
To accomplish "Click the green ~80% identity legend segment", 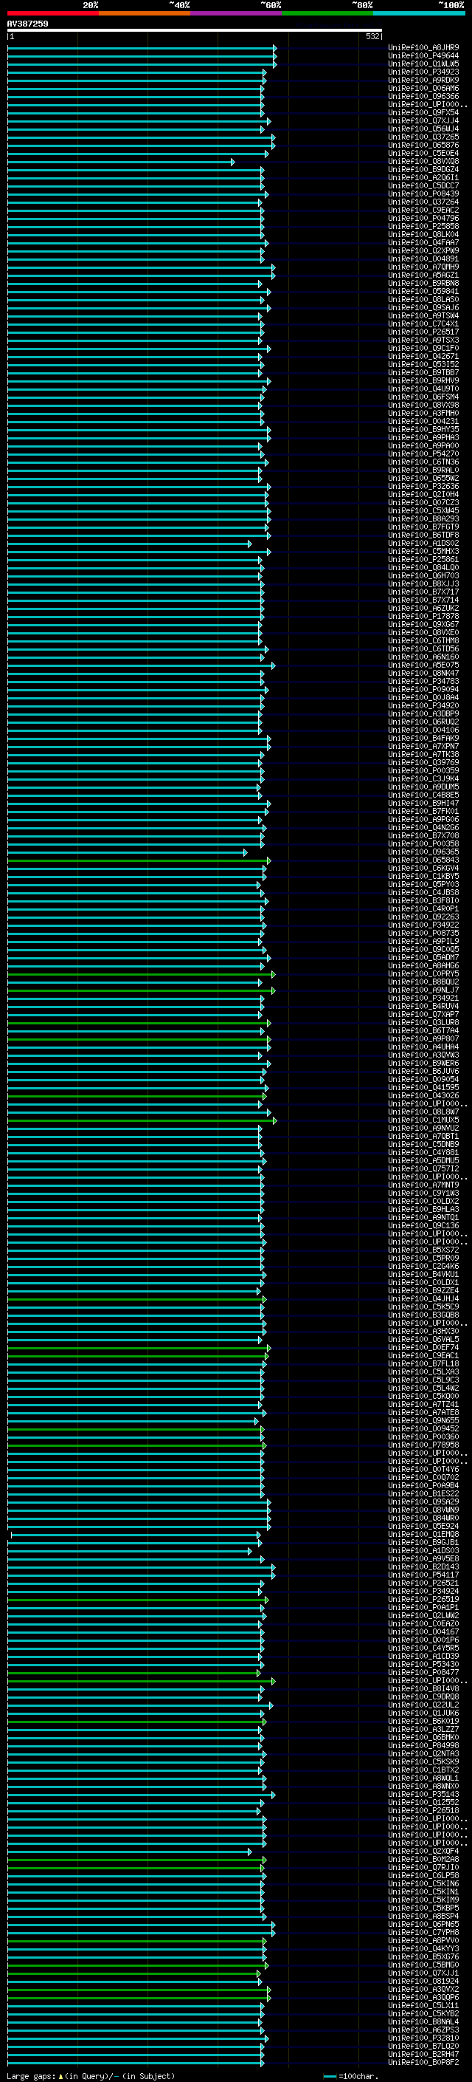I will pyautogui.click(x=327, y=13).
